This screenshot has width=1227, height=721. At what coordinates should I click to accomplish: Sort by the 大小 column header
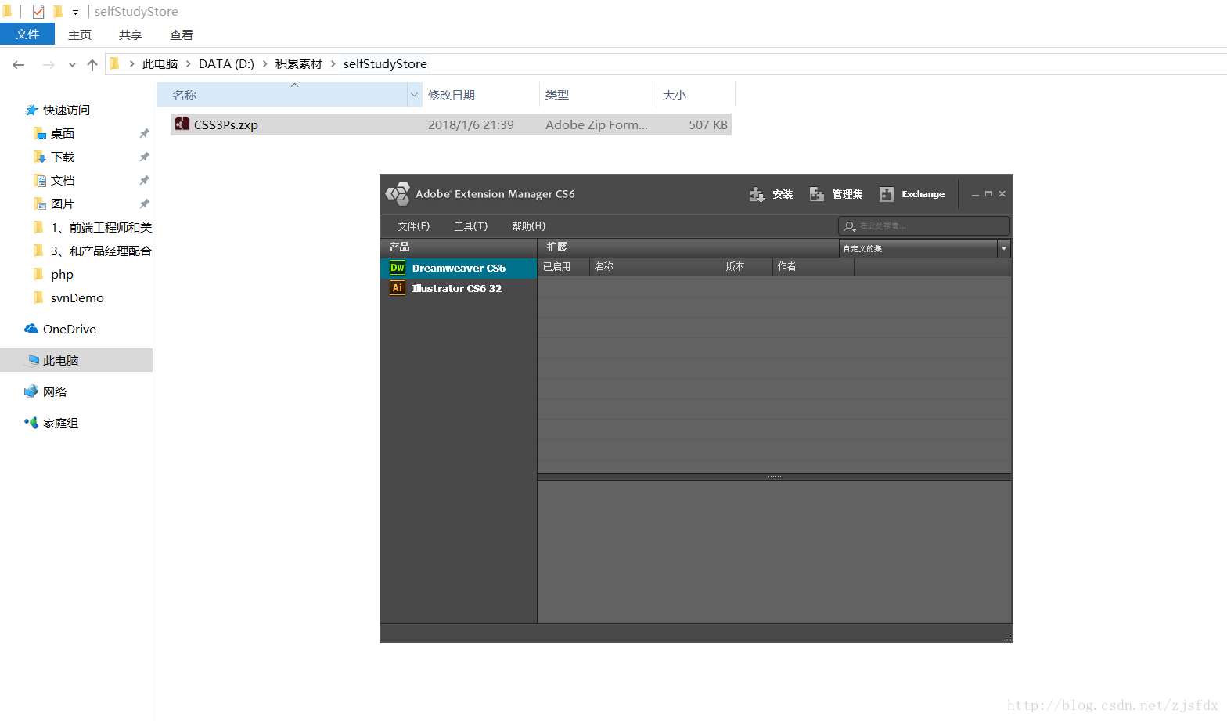(x=696, y=95)
